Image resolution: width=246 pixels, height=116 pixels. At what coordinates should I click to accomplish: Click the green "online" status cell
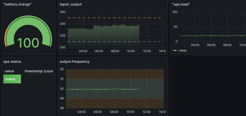[x=12, y=79]
